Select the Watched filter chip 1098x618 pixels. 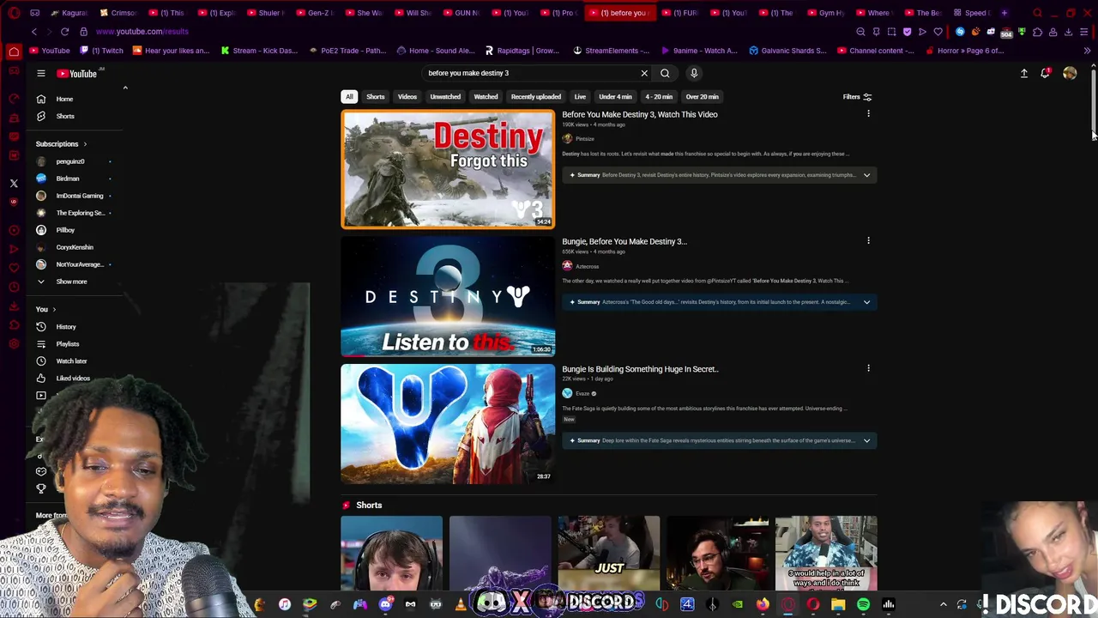486,97
